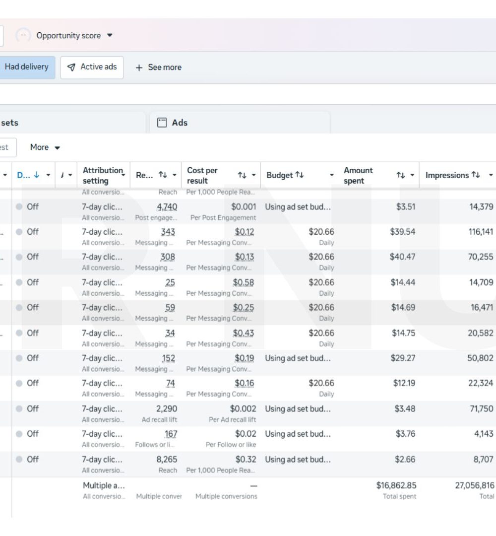Sort by the Delivery column arrow

37,175
